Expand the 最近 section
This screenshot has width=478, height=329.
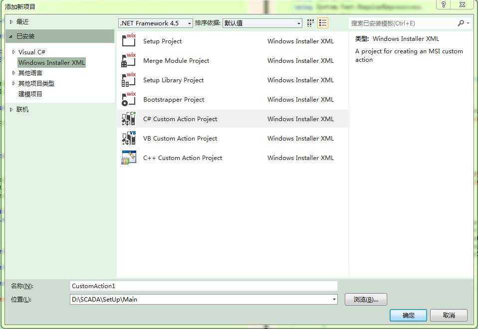click(x=11, y=22)
